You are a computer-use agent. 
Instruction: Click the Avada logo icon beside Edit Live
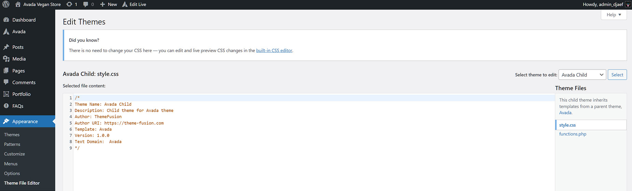tap(125, 4)
